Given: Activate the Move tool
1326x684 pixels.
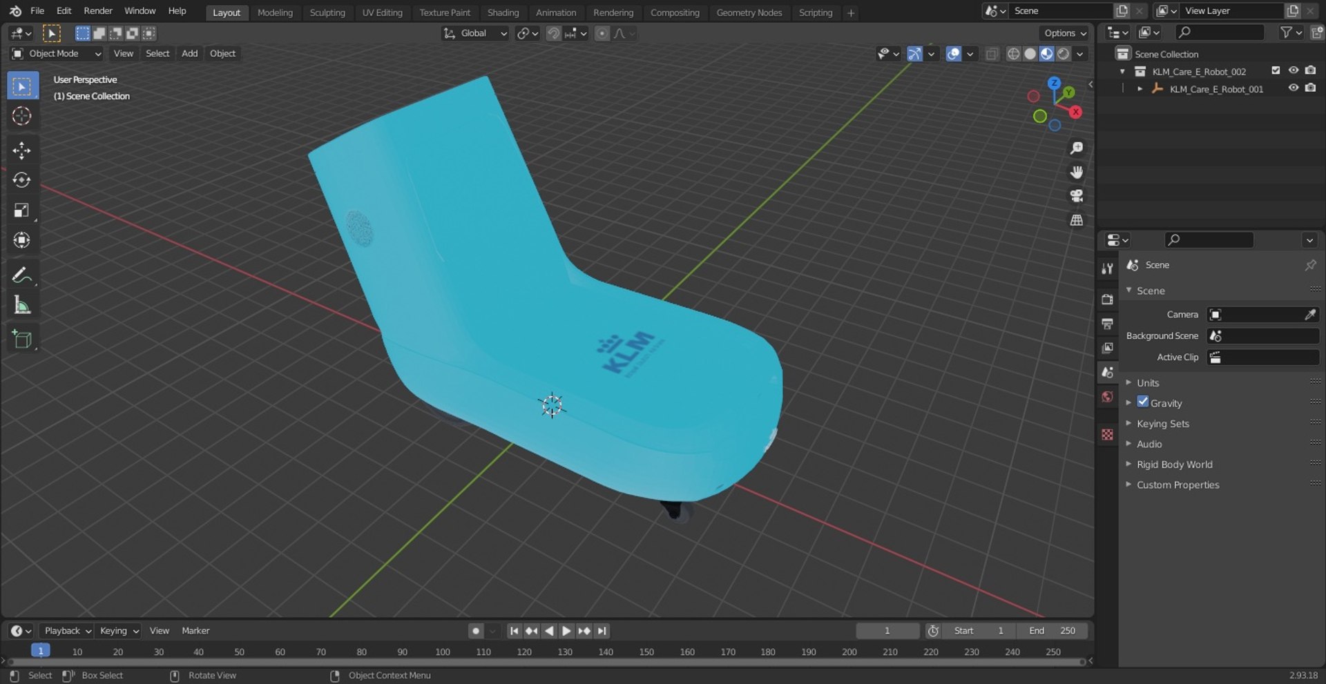Looking at the screenshot, I should (22, 150).
